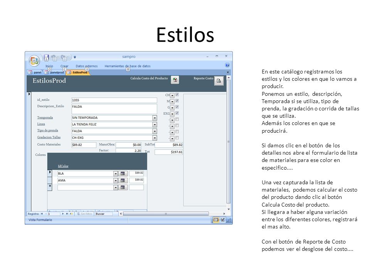Switch to the panelprod document tab
This screenshot has height=277, width=370.
(x=54, y=72)
